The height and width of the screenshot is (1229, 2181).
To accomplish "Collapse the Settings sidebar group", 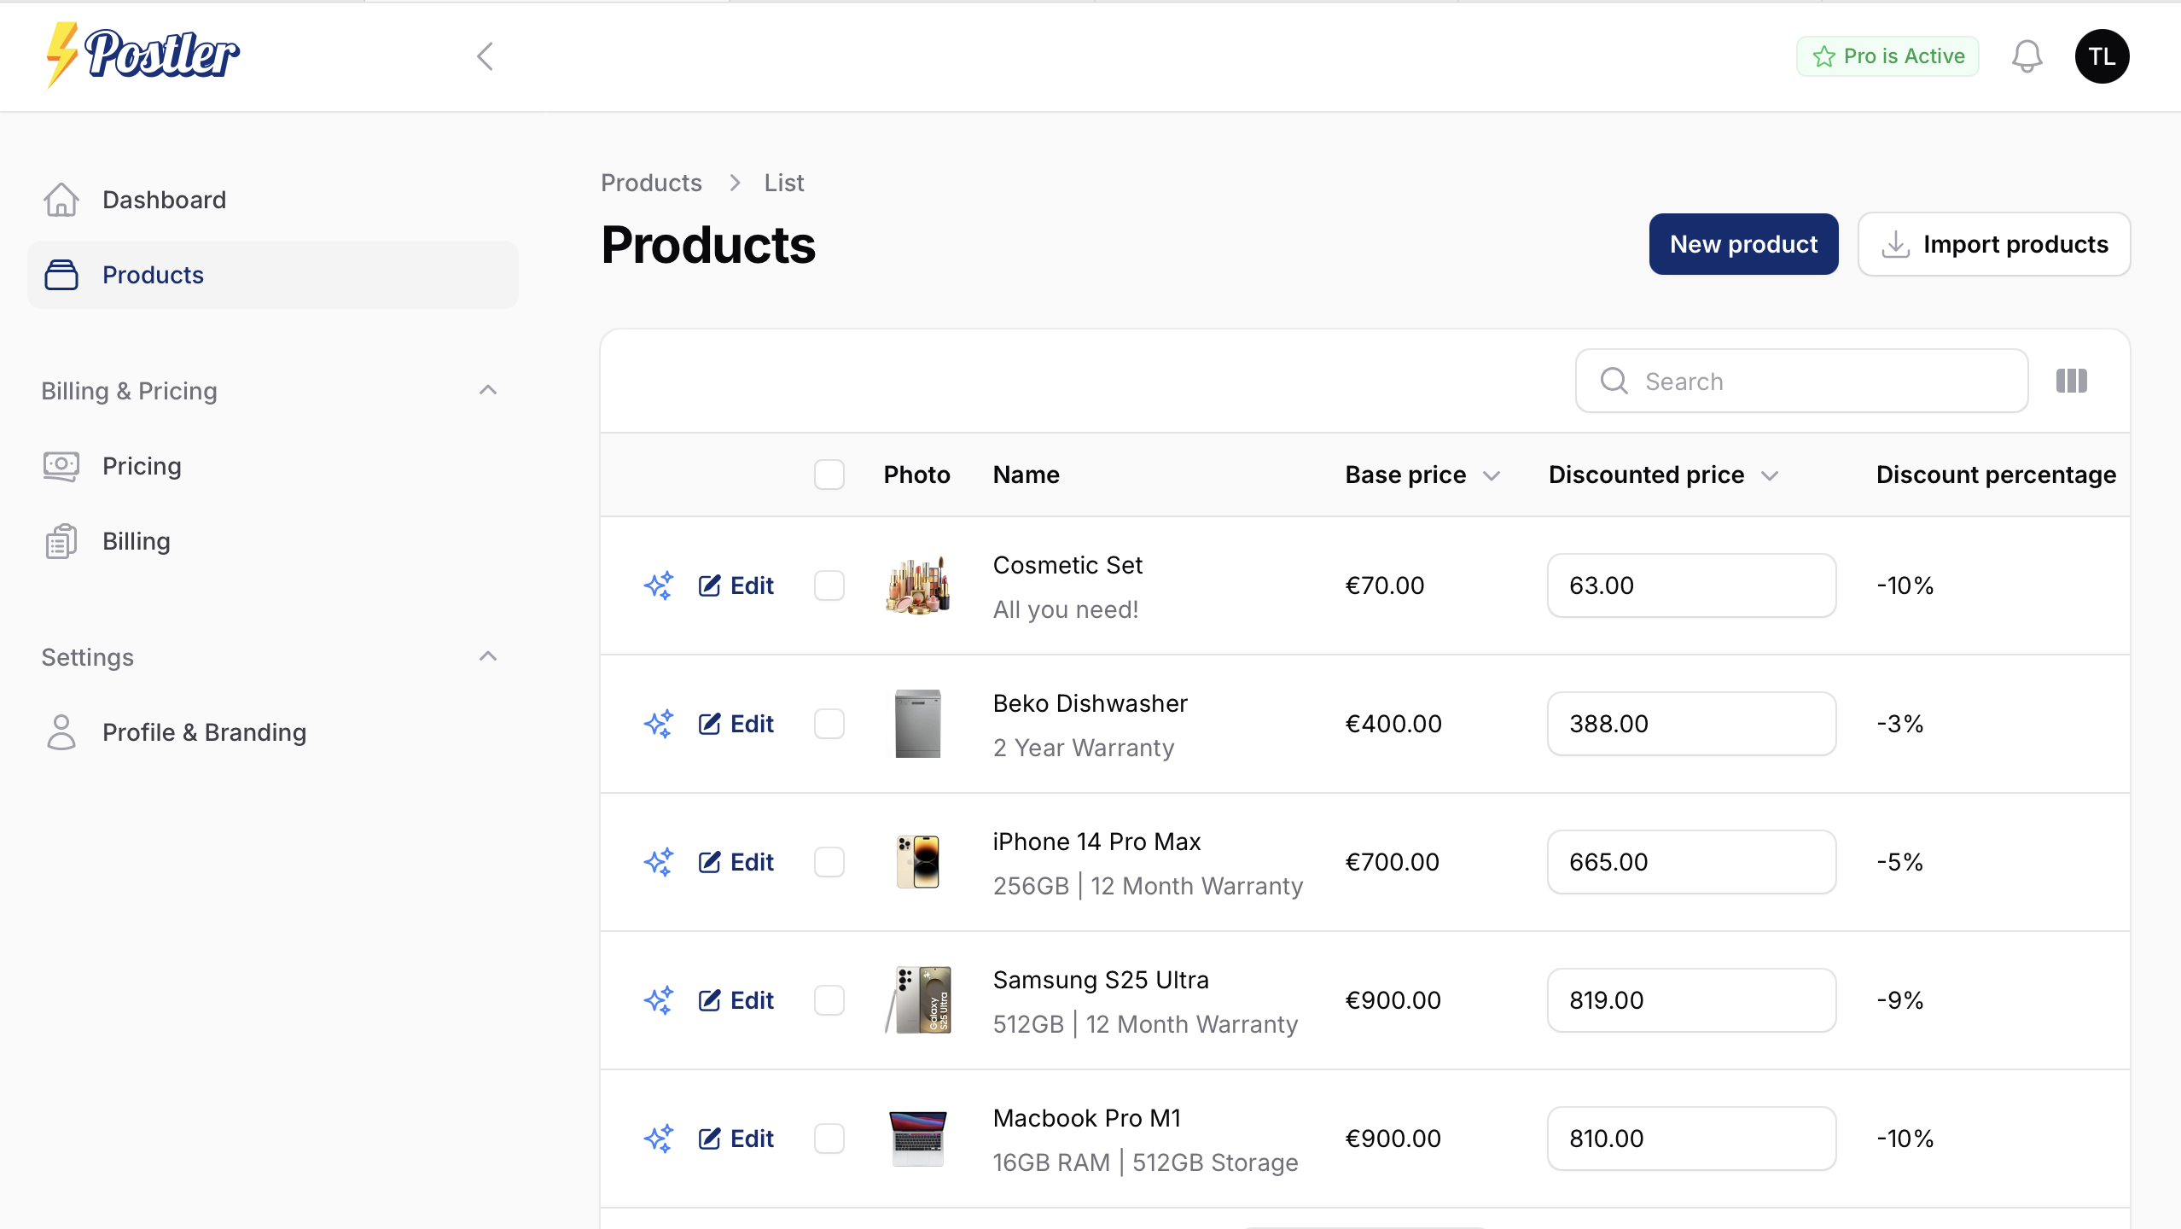I will coord(487,656).
